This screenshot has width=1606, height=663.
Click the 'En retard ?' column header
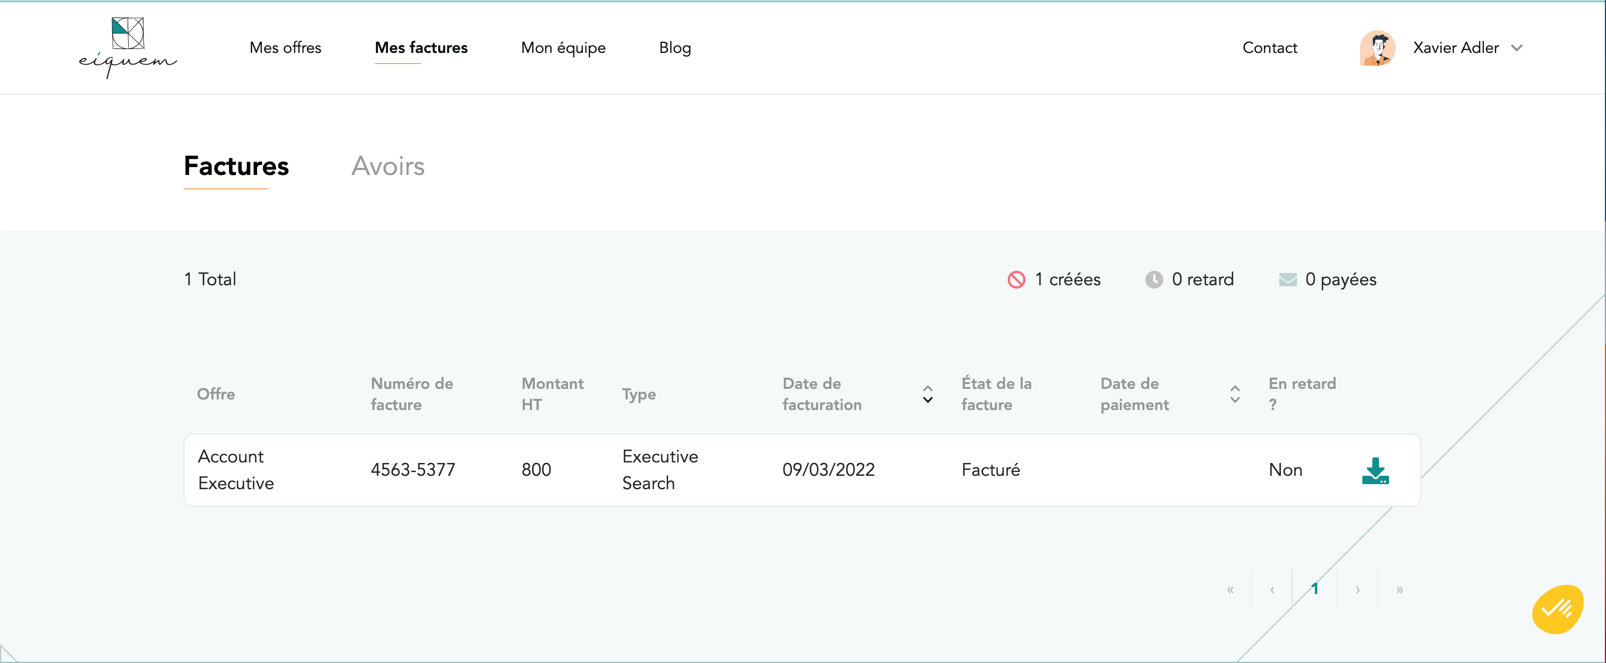(x=1302, y=394)
